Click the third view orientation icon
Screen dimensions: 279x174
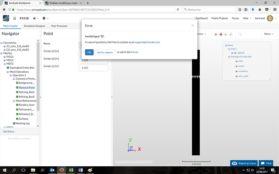pyautogui.click(x=226, y=34)
